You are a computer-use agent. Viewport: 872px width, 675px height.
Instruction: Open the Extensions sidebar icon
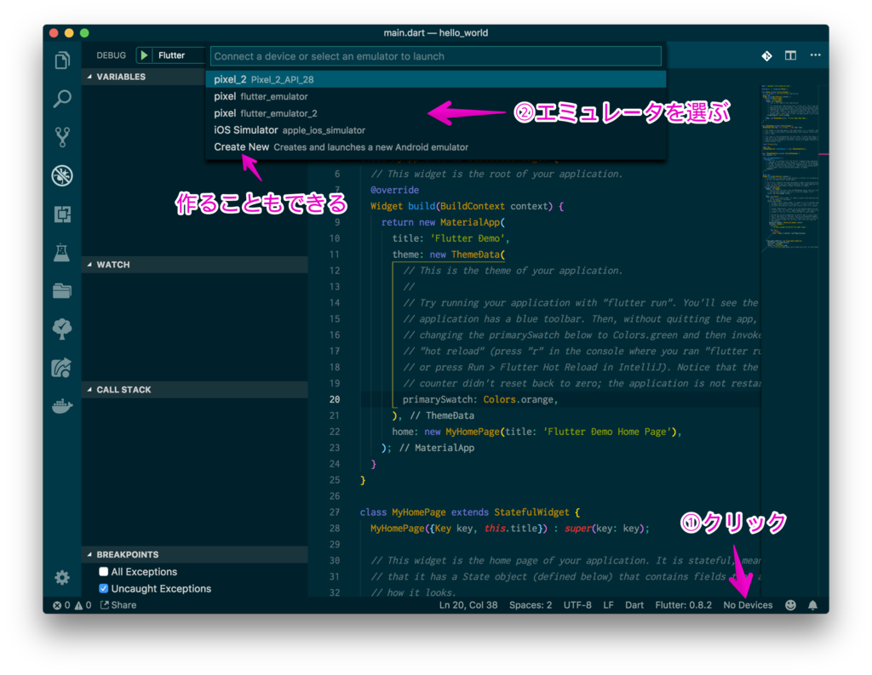tap(62, 214)
